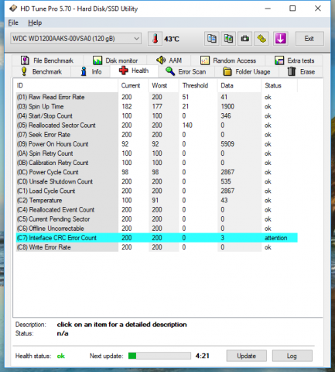Select the Power Cycle Count row
This screenshot has width=335, height=372.
coord(157,172)
